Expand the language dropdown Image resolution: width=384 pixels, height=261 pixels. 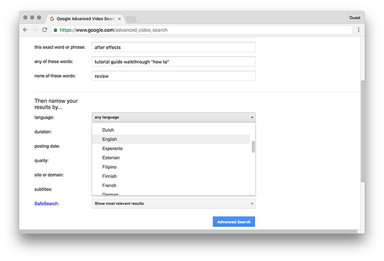(173, 117)
